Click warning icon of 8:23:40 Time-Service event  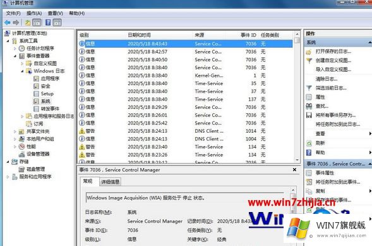(x=82, y=147)
